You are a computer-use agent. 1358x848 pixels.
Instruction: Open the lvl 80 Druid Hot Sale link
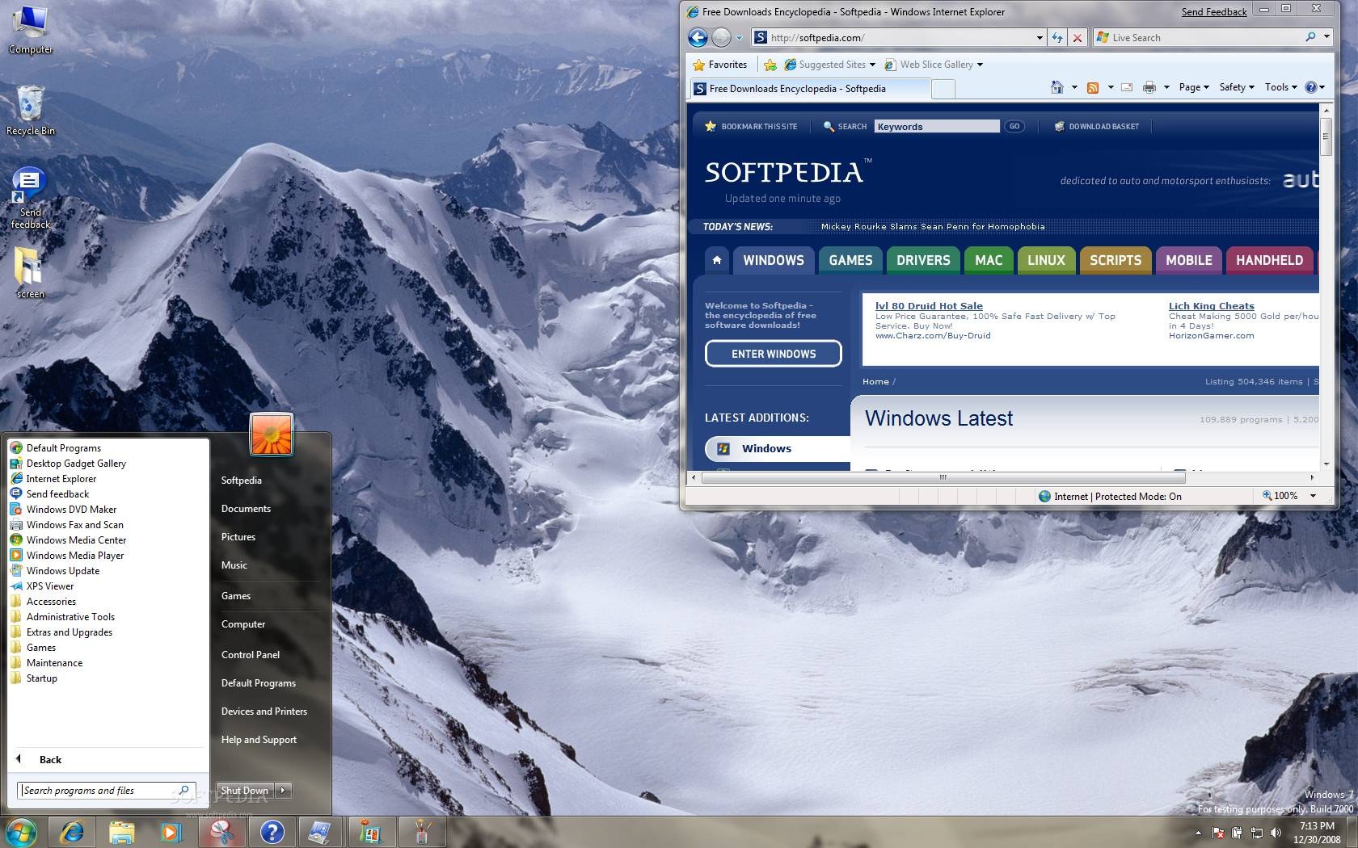(929, 305)
